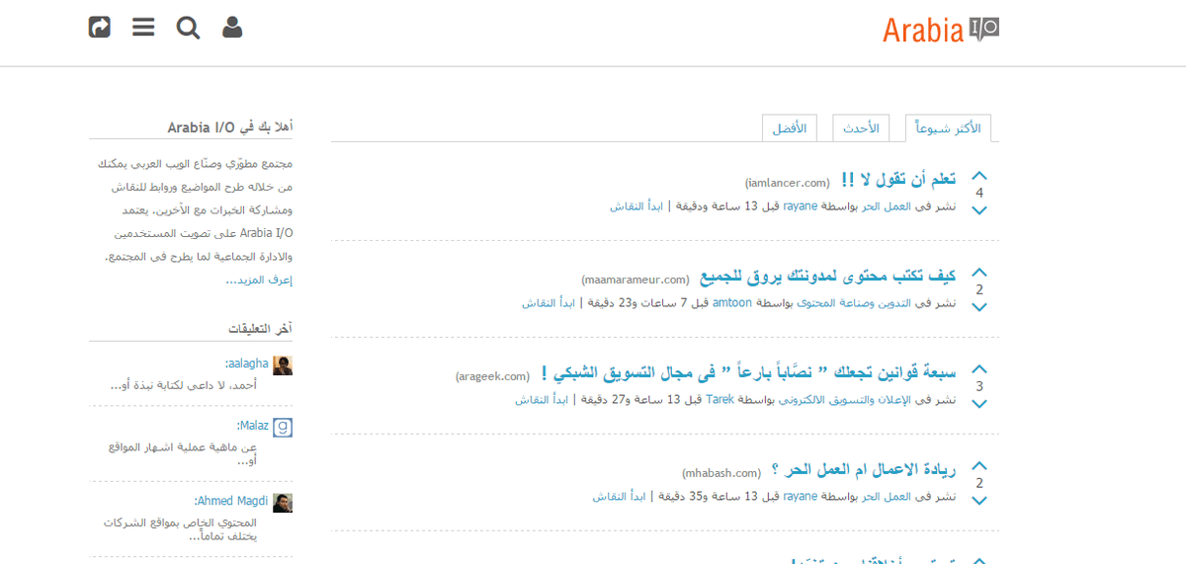Click vote count 3 on arageek.com post

979,386
